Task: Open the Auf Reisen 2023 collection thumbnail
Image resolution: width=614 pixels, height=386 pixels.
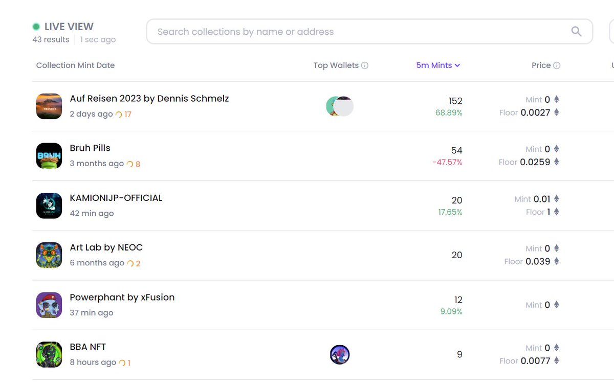Action: tap(49, 106)
